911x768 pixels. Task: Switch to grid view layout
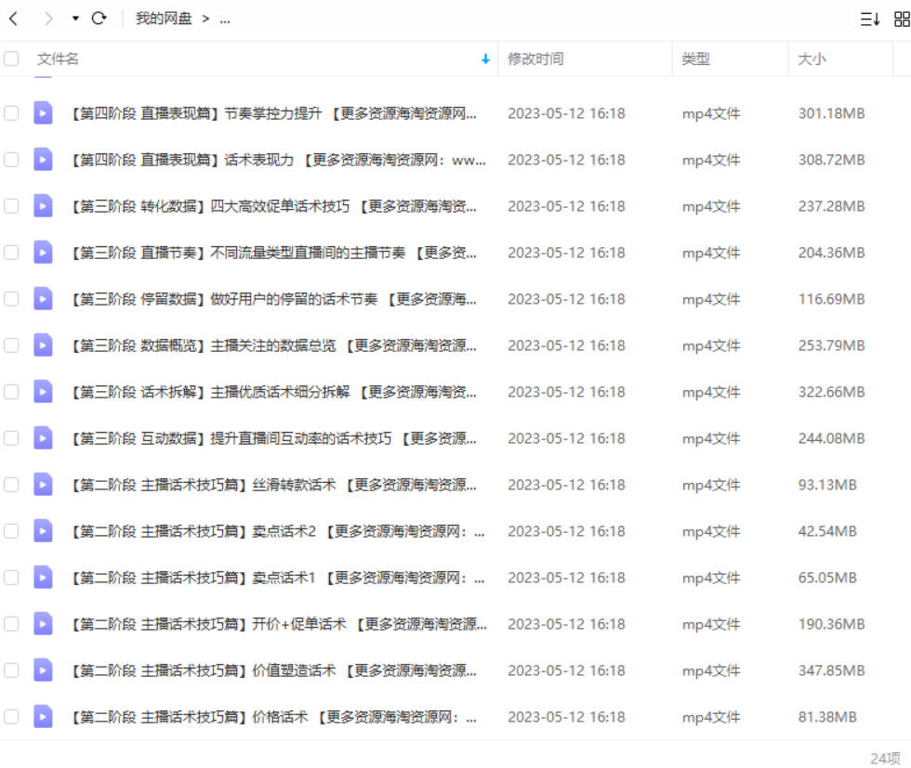pyautogui.click(x=902, y=20)
